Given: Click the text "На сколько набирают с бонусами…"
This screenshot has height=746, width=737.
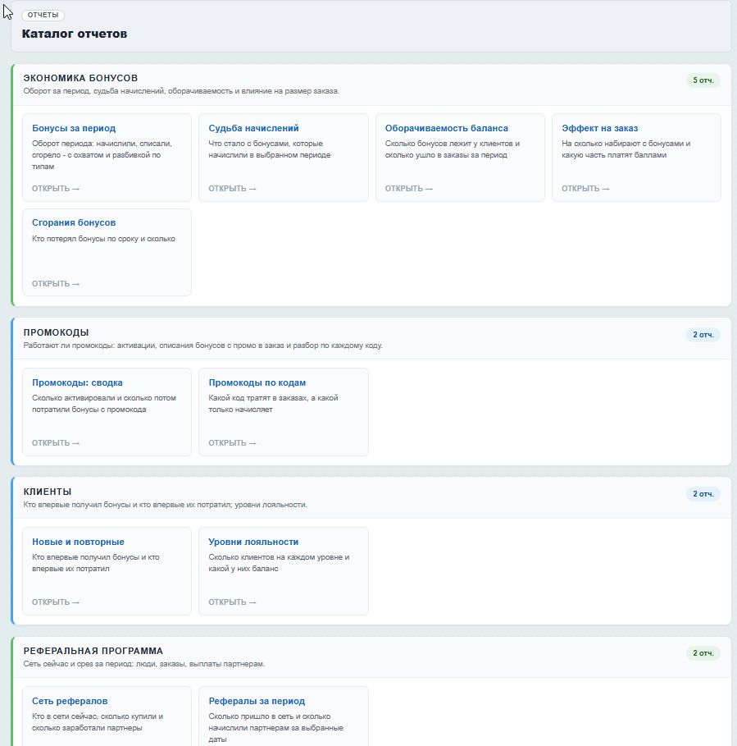Looking at the screenshot, I should [626, 149].
